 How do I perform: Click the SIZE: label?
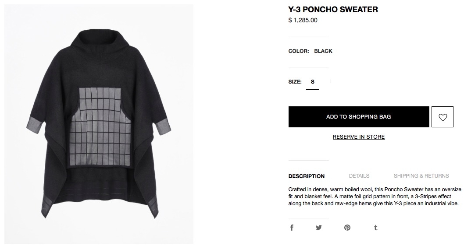click(x=295, y=82)
